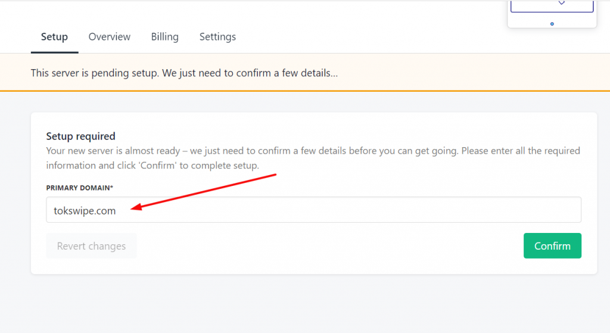Expand the chevron in the top-right box
The height and width of the screenshot is (333, 610).
point(561,4)
